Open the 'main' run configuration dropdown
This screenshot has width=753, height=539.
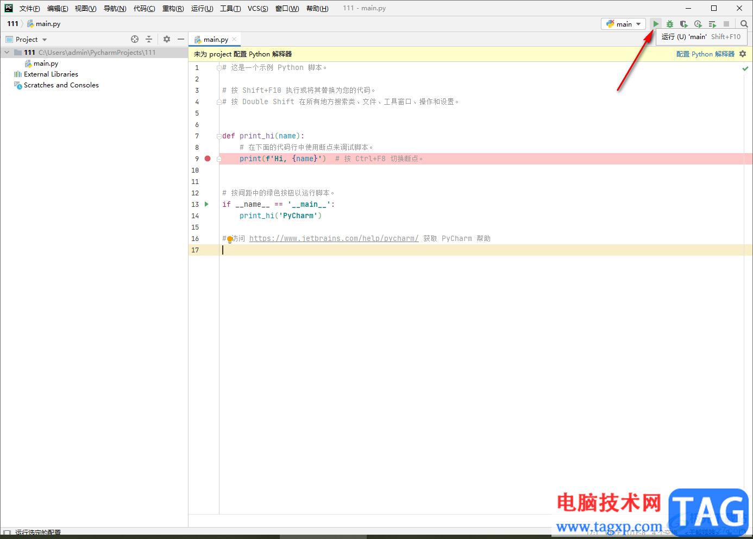[623, 24]
